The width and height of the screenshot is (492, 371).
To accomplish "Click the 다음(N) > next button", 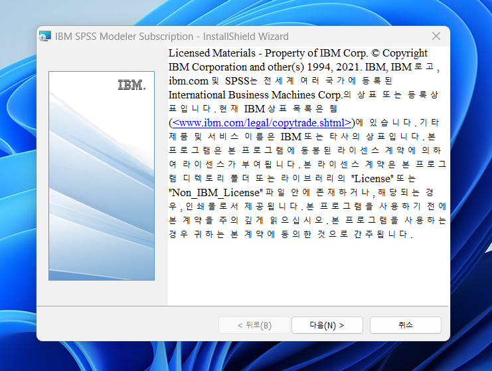I will click(327, 325).
